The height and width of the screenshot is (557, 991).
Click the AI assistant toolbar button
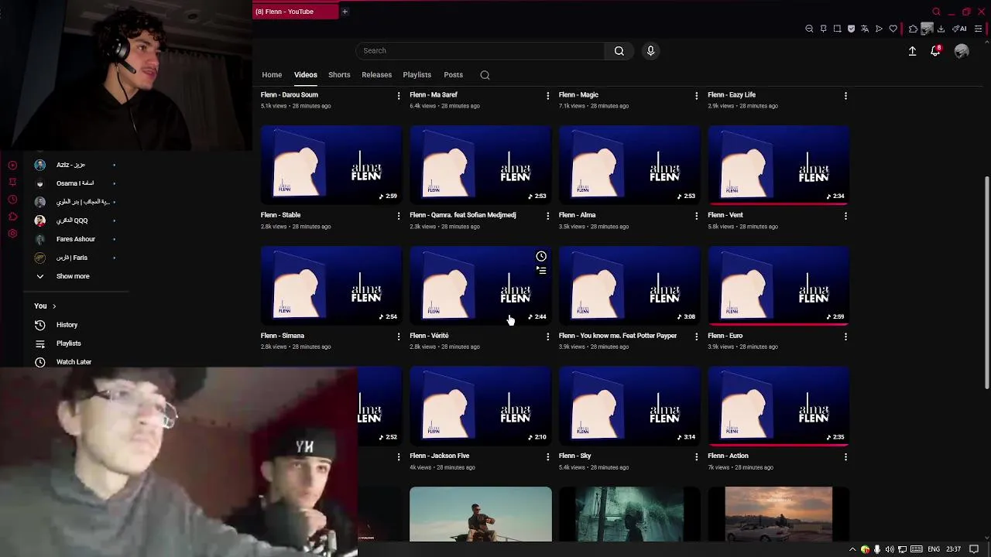tap(959, 29)
